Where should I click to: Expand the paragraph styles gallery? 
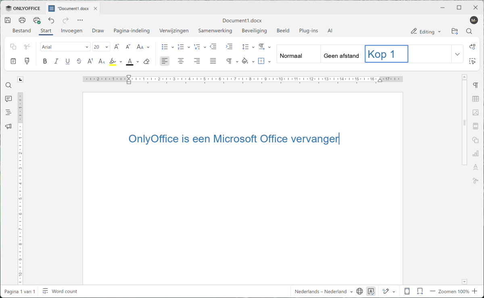click(x=457, y=54)
